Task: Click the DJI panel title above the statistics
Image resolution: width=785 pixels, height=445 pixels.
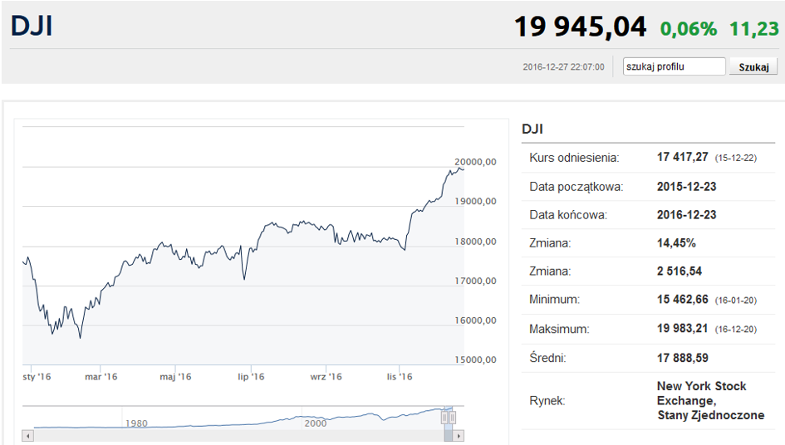Action: (x=532, y=130)
